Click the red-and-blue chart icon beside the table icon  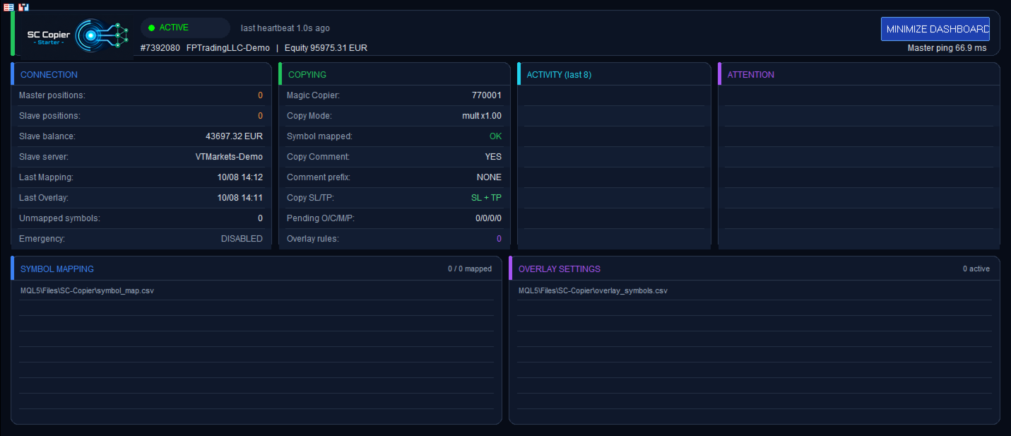point(24,7)
